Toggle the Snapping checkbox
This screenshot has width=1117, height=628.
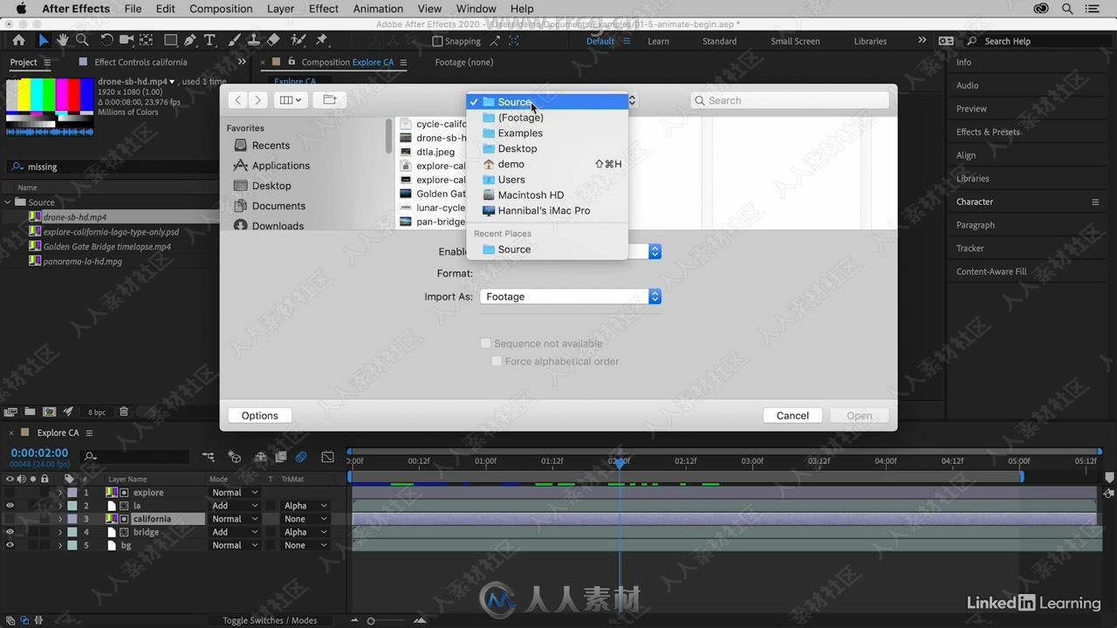(437, 41)
